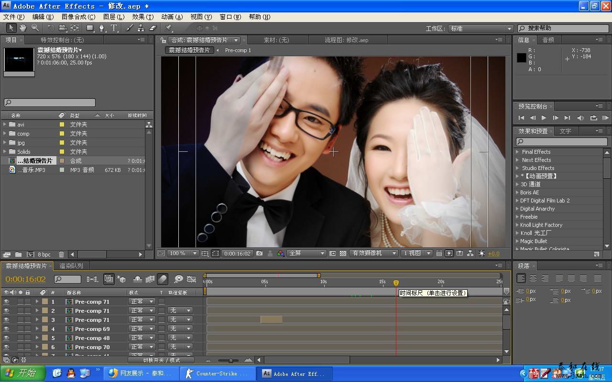The image size is (612, 382).
Task: Select the Puppet Pin tool
Action: [x=168, y=28]
